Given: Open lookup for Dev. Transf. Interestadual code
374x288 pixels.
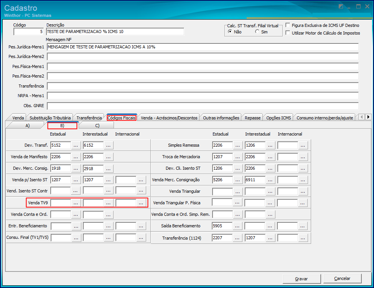Looking at the screenshot, I should tap(108, 145).
